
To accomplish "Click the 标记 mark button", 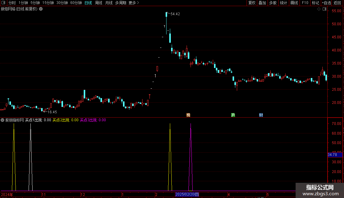I will pyautogui.click(x=315, y=3).
